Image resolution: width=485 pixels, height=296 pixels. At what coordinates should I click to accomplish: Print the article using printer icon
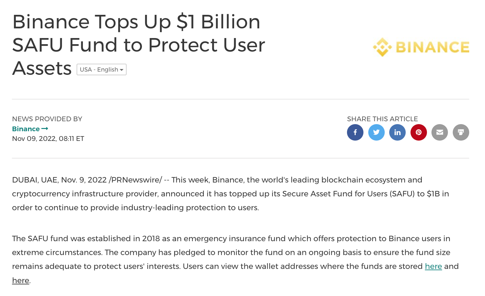pos(461,132)
